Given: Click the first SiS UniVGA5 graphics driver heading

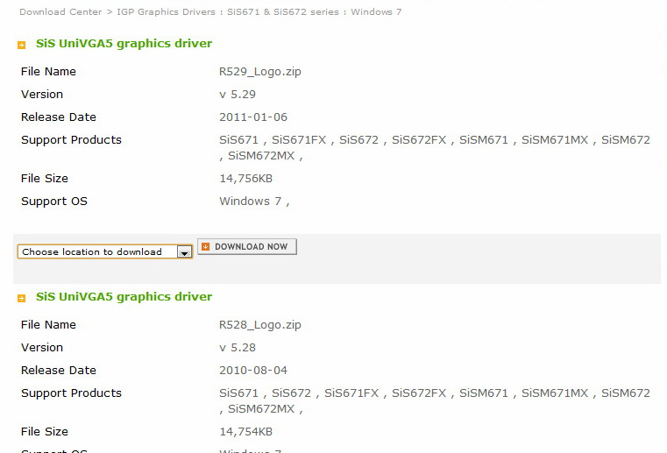Looking at the screenshot, I should coord(124,44).
